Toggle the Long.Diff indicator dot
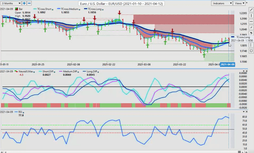The image size is (254, 153). pos(98,72)
